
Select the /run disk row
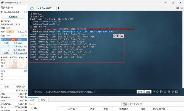pos(14,101)
